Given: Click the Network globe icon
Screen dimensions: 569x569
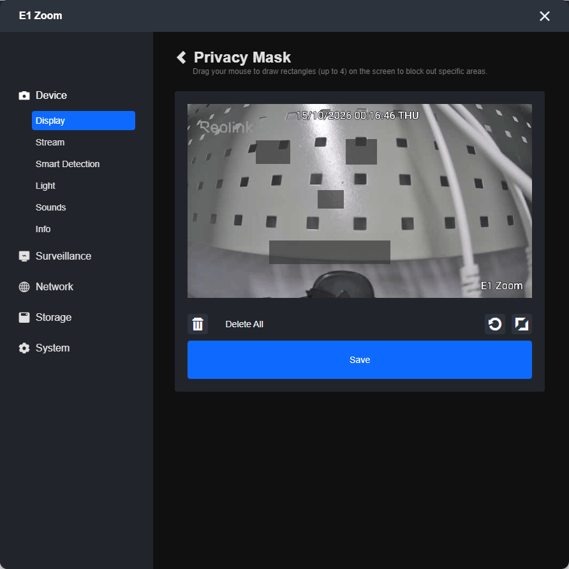Looking at the screenshot, I should (x=24, y=286).
